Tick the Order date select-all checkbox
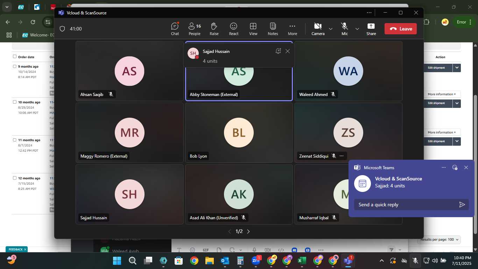The image size is (478, 269). (x=15, y=56)
